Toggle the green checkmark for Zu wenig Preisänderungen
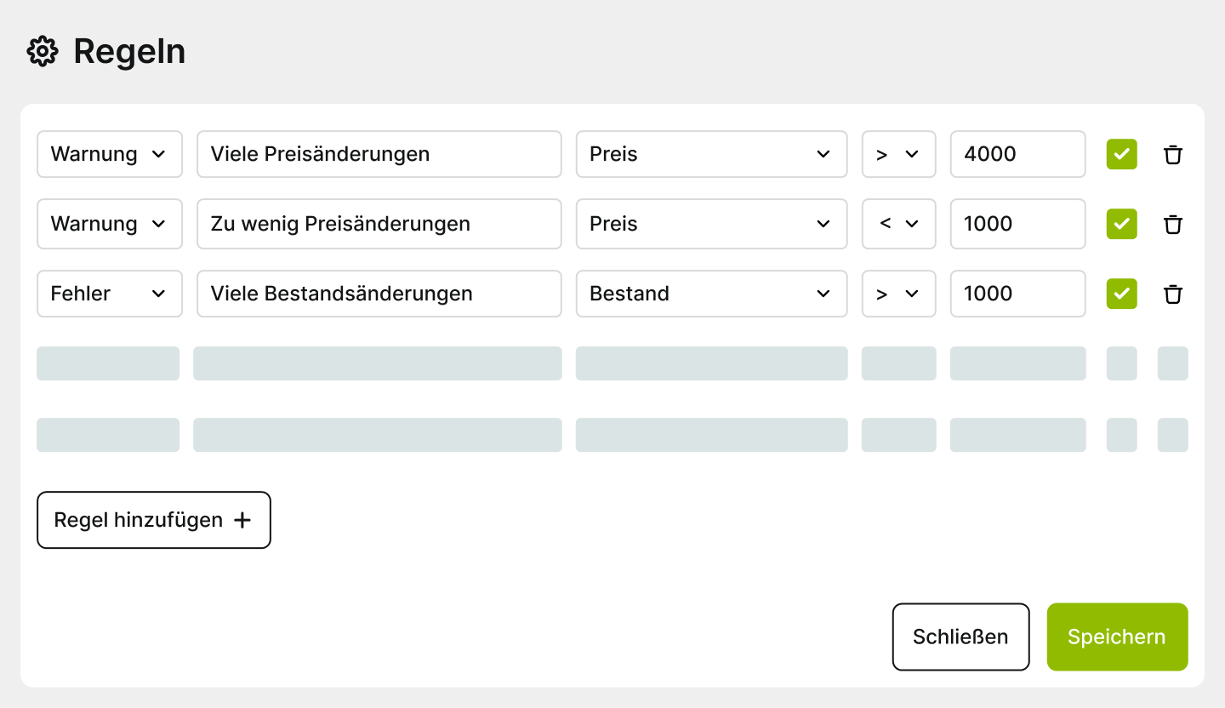This screenshot has height=708, width=1225. (x=1121, y=224)
